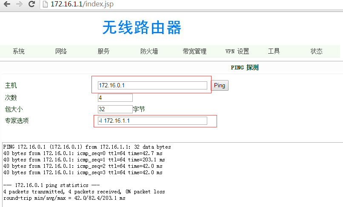This screenshot has width=343, height=207.
Task: Click the page icon in the address bar
Action: 45,5
